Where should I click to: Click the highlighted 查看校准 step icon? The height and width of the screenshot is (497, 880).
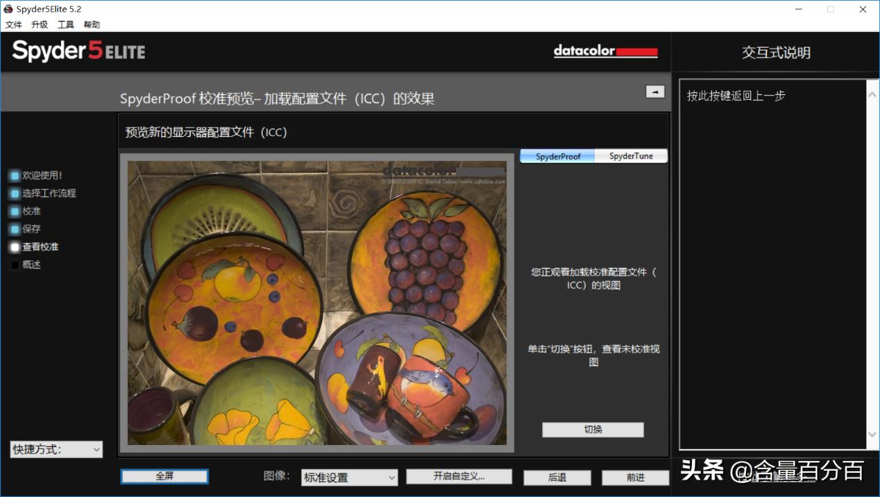pos(14,246)
